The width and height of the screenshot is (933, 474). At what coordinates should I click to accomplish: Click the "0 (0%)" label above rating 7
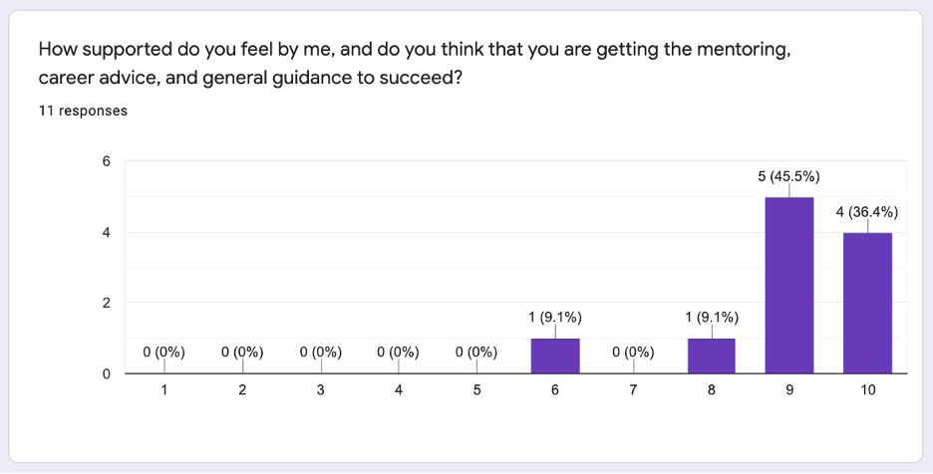[x=633, y=352]
